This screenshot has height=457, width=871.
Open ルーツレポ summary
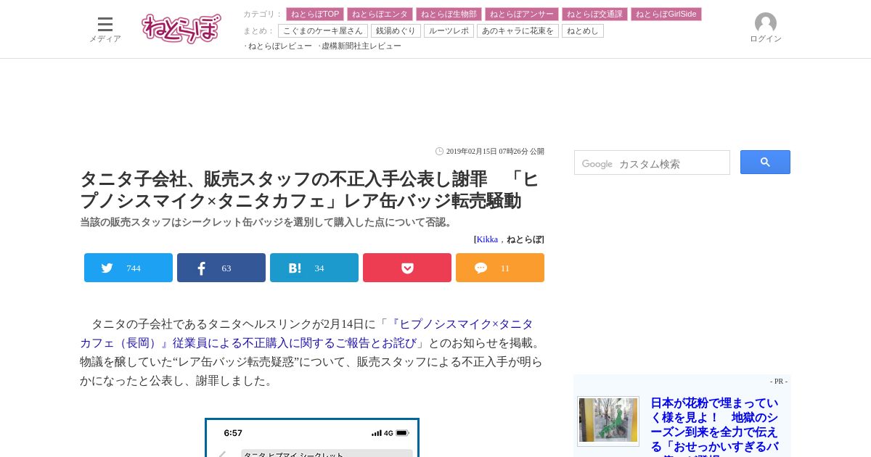(449, 30)
